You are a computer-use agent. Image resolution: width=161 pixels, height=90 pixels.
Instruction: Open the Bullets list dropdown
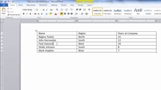[x=64, y=10]
